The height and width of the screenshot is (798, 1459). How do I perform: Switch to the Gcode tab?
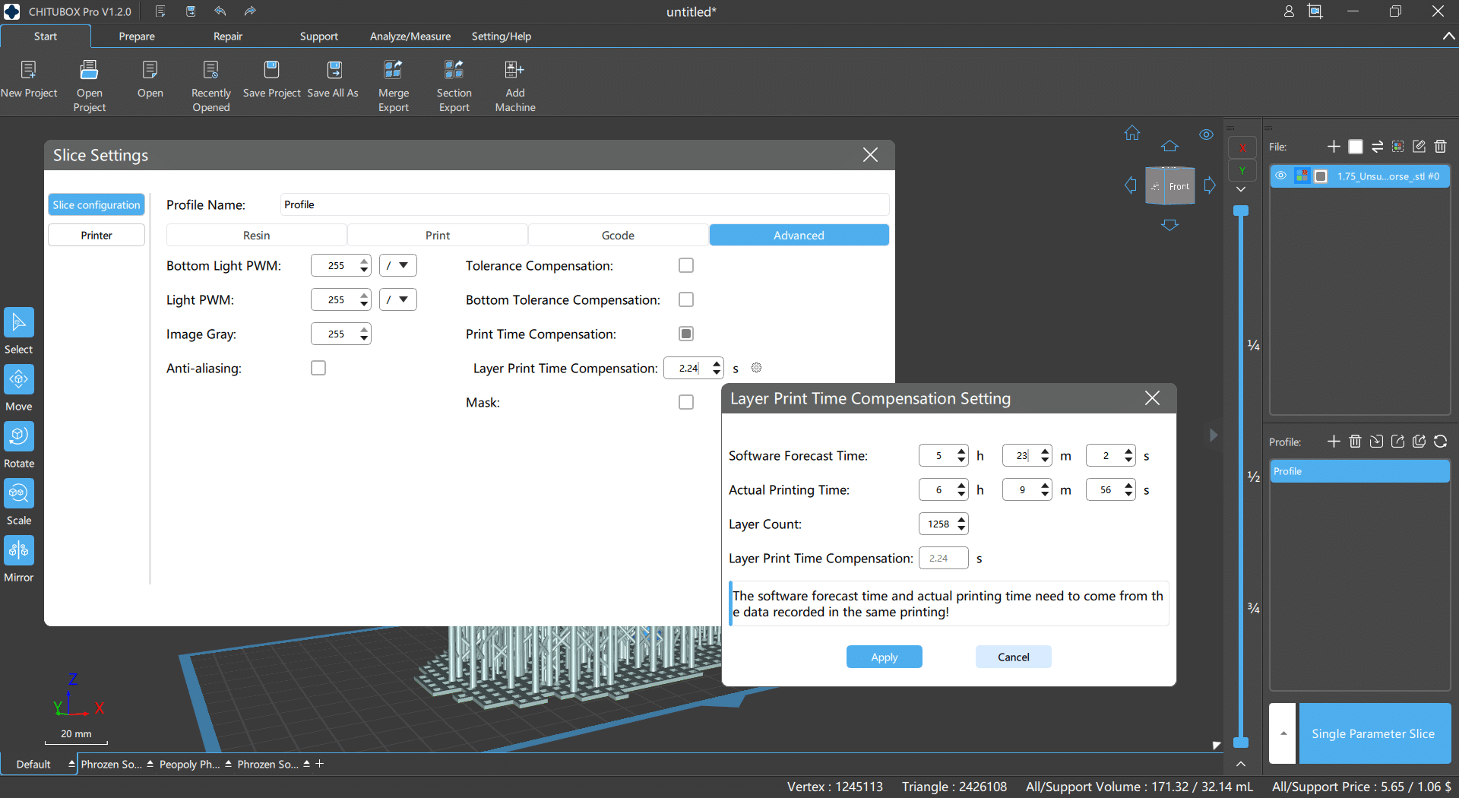pyautogui.click(x=618, y=235)
